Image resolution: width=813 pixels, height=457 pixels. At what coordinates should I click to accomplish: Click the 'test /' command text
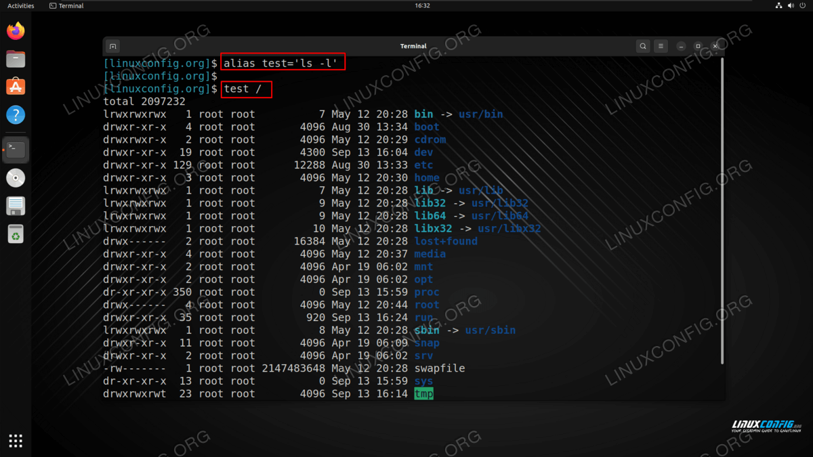pos(243,89)
